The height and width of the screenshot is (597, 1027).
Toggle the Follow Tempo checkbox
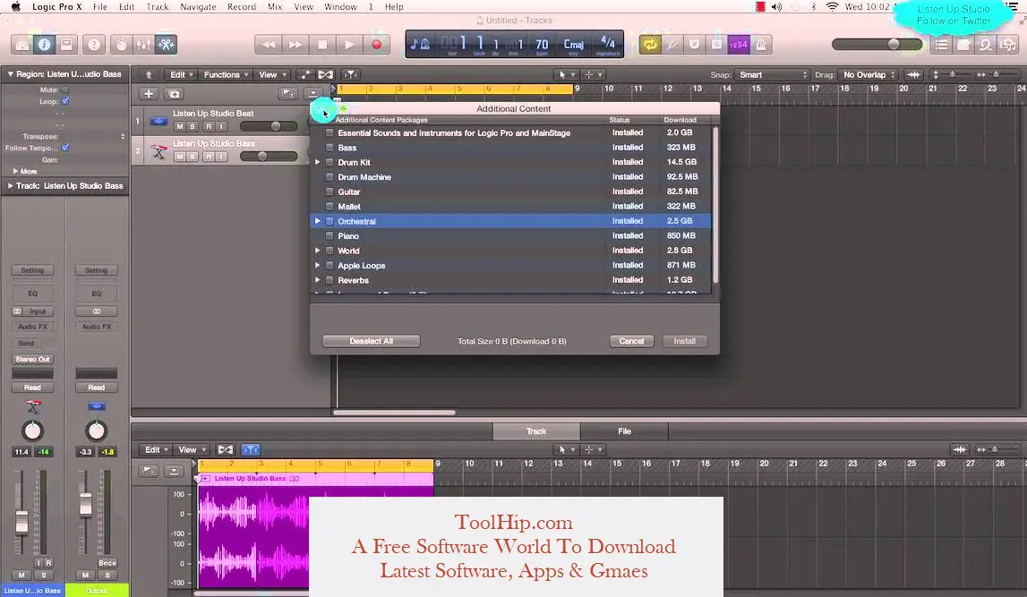point(65,148)
